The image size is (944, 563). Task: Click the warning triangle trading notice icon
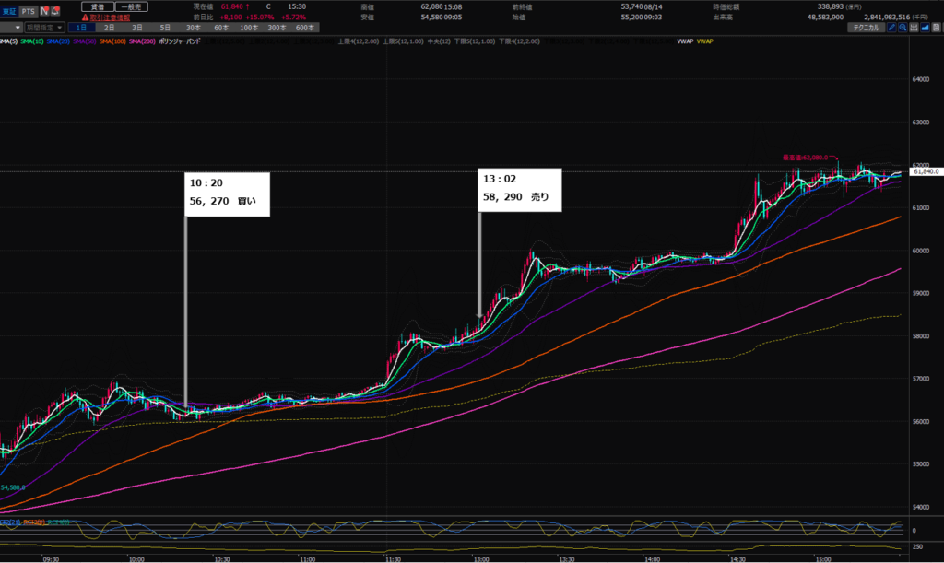pyautogui.click(x=85, y=18)
